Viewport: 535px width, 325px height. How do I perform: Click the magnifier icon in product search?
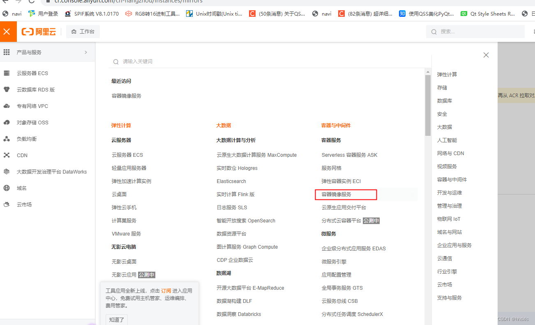click(x=116, y=62)
